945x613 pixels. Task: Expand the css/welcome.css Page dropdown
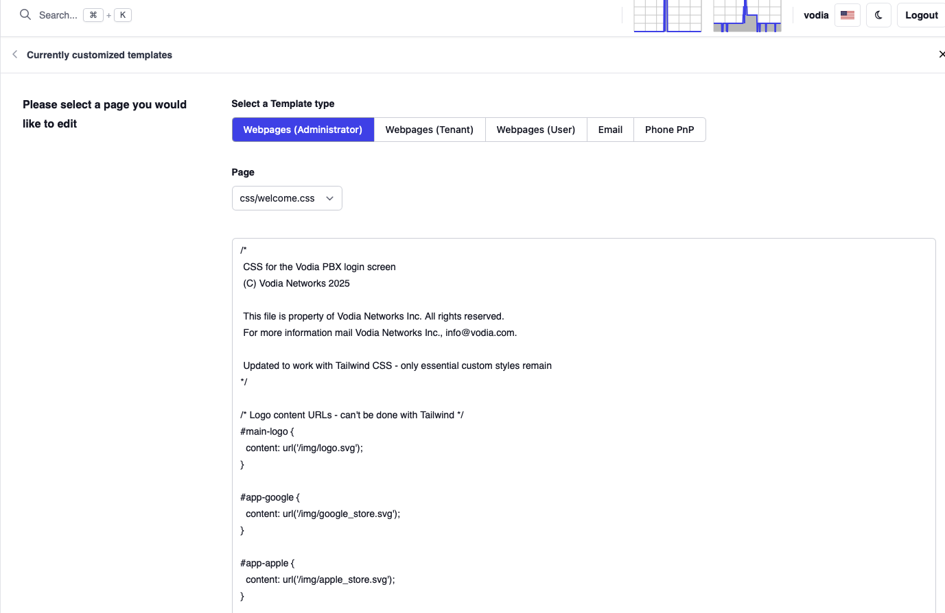pos(287,198)
